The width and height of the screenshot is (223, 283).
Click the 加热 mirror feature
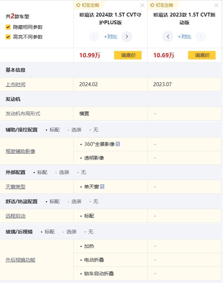point(89,246)
